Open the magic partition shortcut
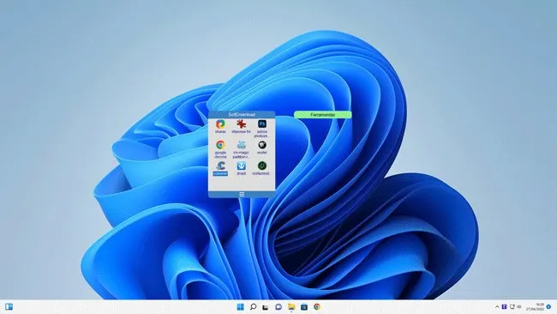557x314 pixels. (241, 149)
